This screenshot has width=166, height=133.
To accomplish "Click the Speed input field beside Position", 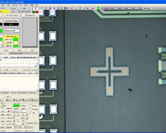I will point(24,111).
